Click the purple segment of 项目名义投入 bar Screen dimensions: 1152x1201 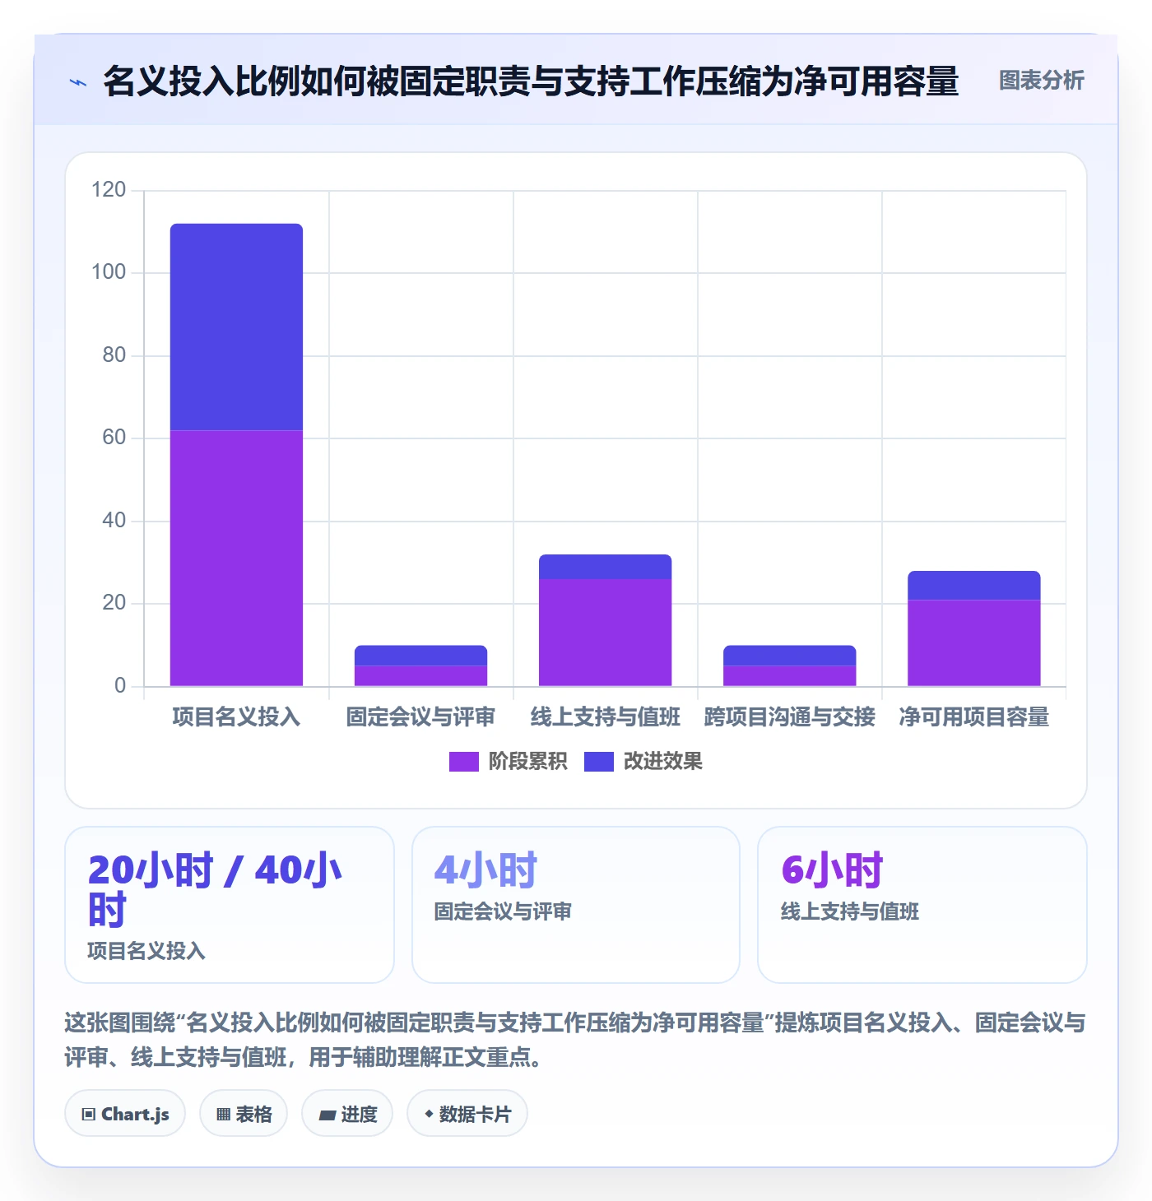(x=237, y=558)
